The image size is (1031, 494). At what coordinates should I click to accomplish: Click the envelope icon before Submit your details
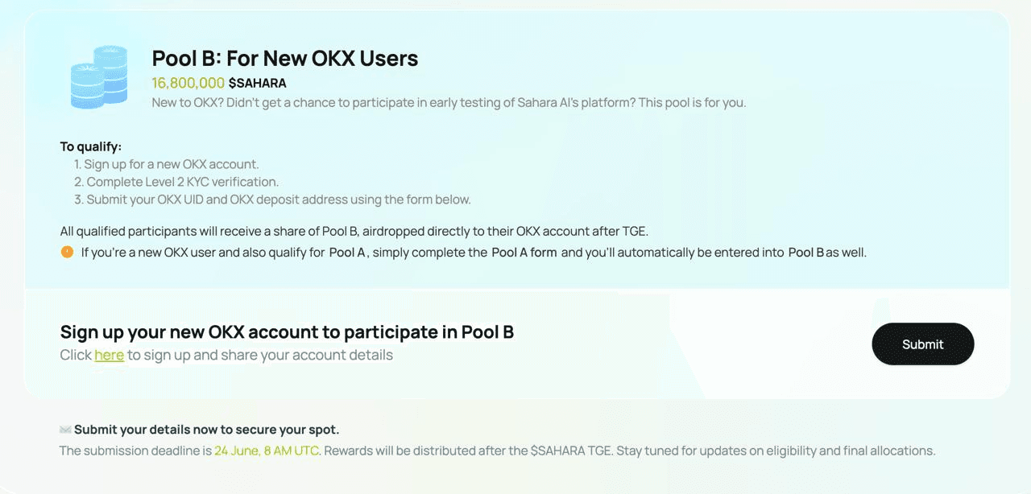pyautogui.click(x=65, y=430)
